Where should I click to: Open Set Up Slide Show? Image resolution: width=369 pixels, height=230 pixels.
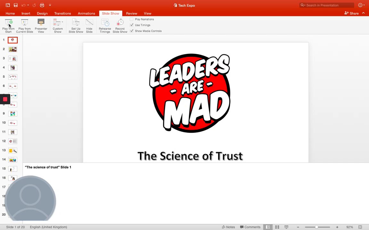pos(76,26)
